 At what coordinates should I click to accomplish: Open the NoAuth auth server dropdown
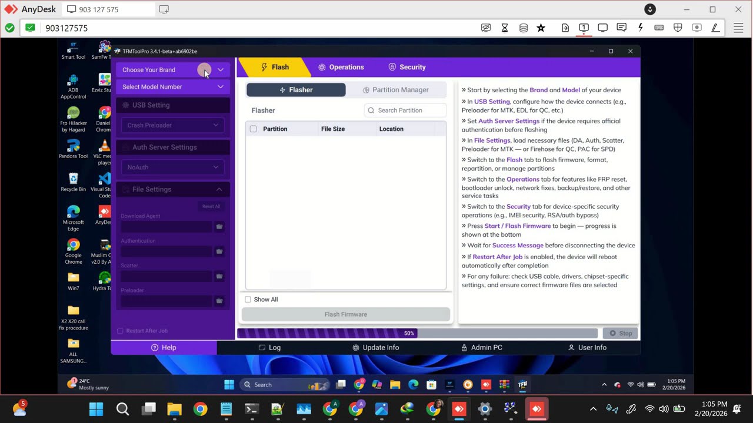click(173, 167)
